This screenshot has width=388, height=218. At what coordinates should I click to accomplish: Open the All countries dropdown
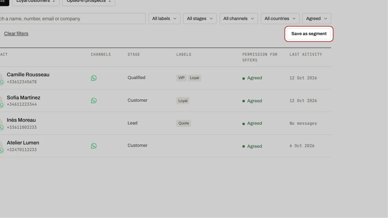pos(280,18)
